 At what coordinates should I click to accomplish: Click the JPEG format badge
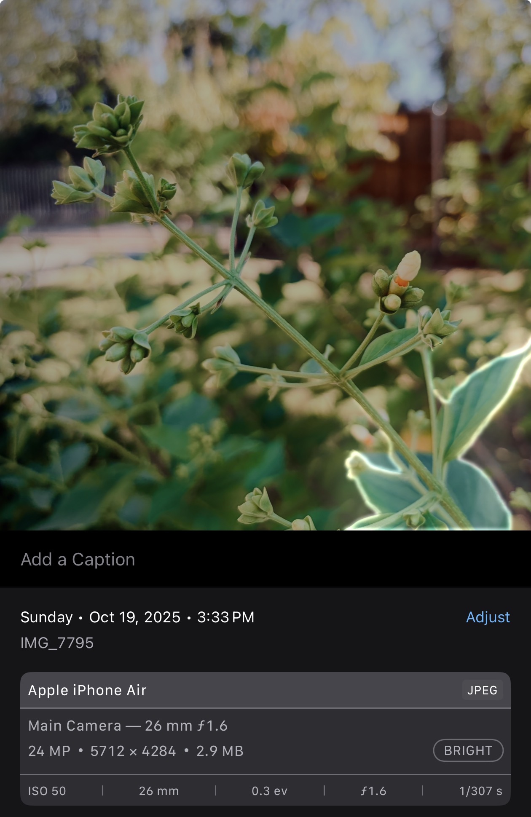click(x=482, y=690)
